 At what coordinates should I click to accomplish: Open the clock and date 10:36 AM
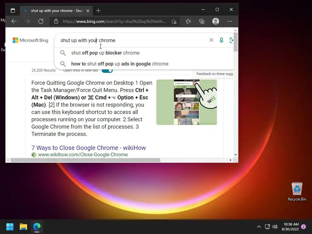pos(290,227)
